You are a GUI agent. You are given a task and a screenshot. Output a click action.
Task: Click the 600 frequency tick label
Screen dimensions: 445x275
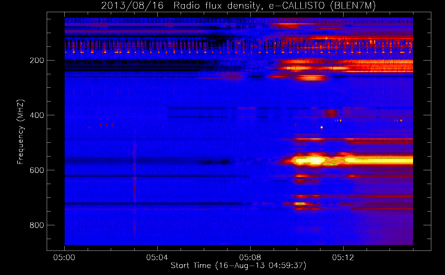point(37,170)
